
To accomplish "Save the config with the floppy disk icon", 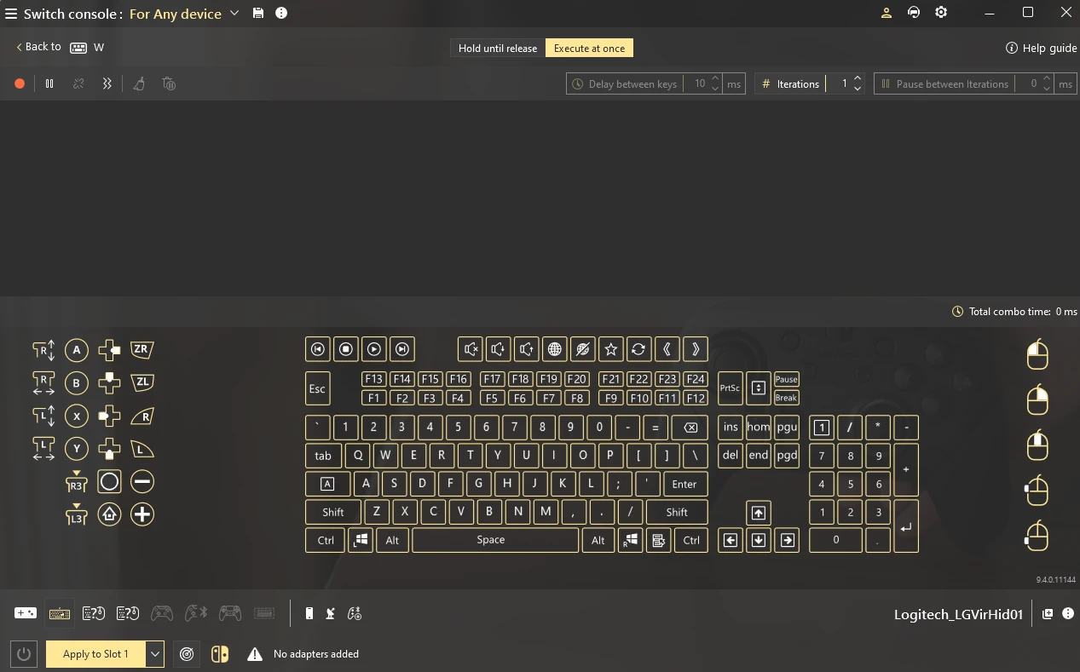I will tap(258, 13).
